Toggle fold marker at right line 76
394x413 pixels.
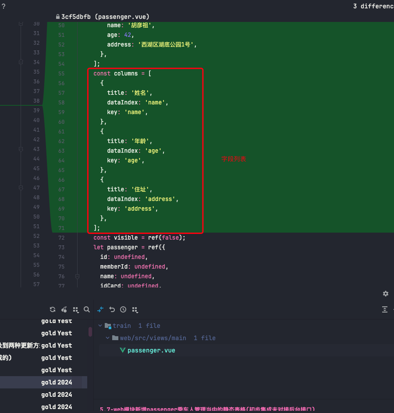pos(77,277)
